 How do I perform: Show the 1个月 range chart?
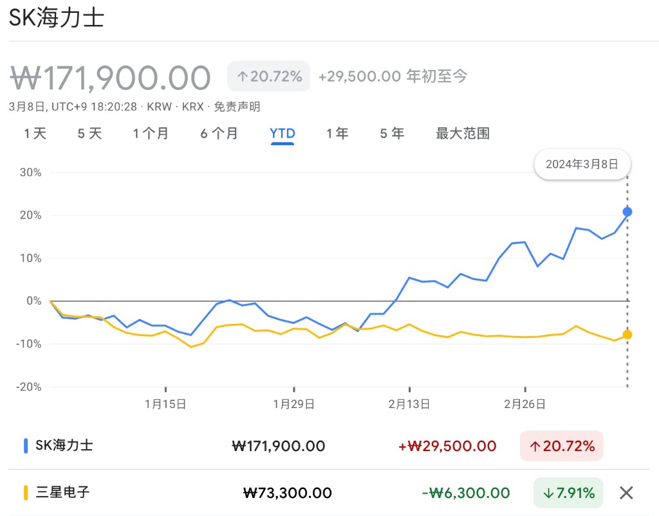point(151,134)
